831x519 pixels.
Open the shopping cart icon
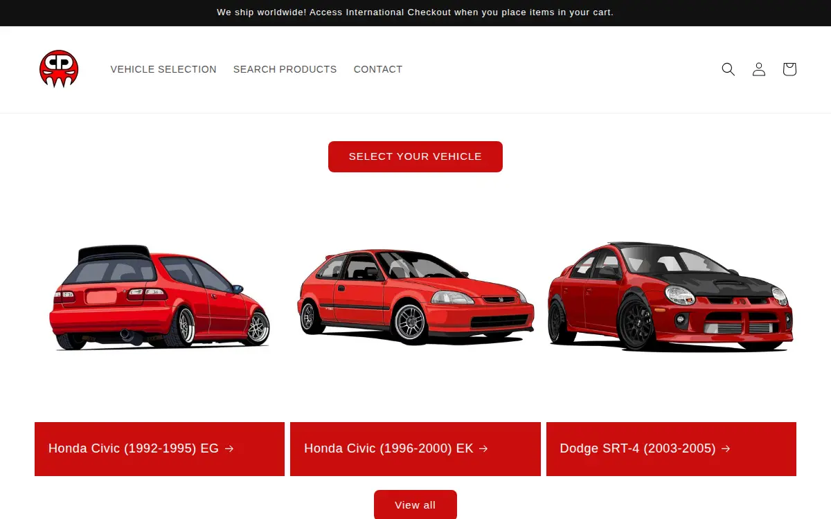click(x=789, y=69)
